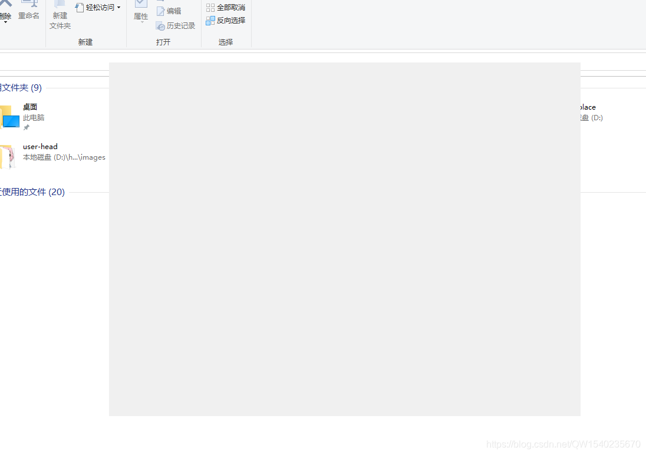Click the Edit (编辑) ribbon button
This screenshot has width=646, height=455.
tap(169, 11)
